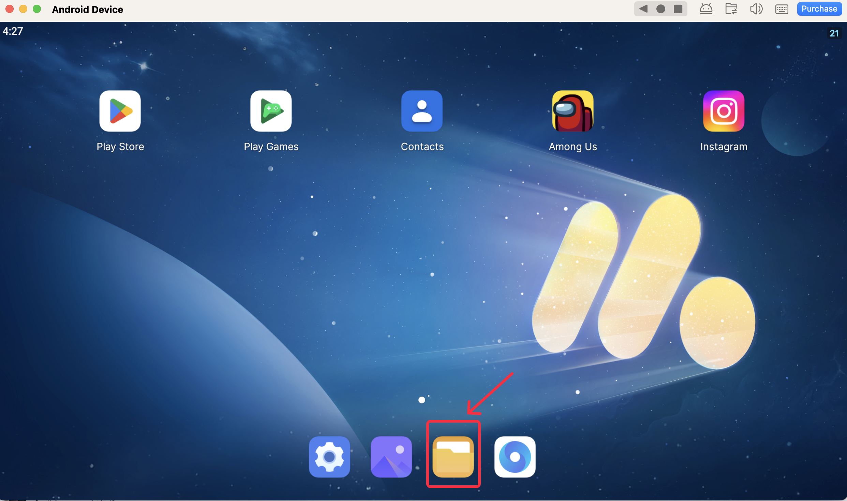Open the Gallery app in the dock

[391, 457]
